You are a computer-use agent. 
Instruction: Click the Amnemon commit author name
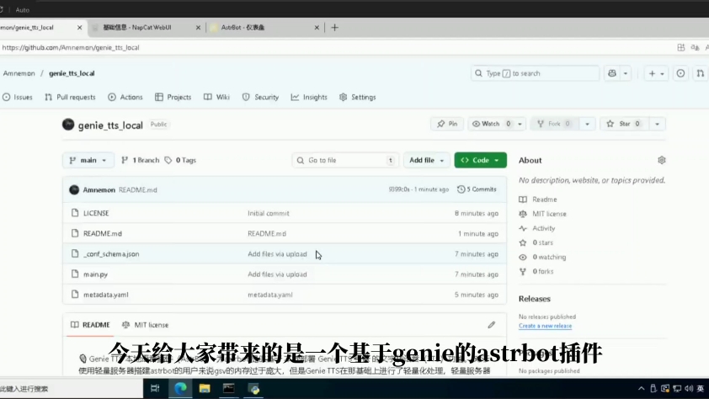[99, 189]
